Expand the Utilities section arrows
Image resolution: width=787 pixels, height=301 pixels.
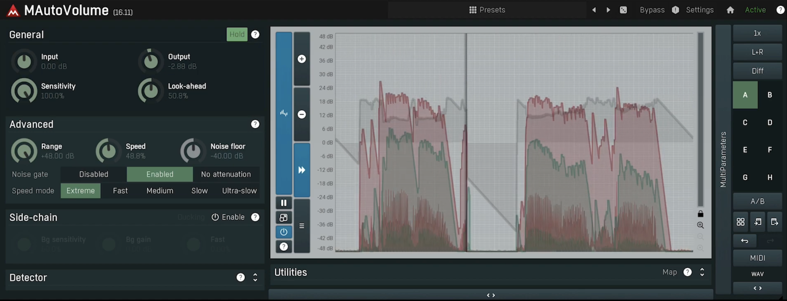click(702, 272)
